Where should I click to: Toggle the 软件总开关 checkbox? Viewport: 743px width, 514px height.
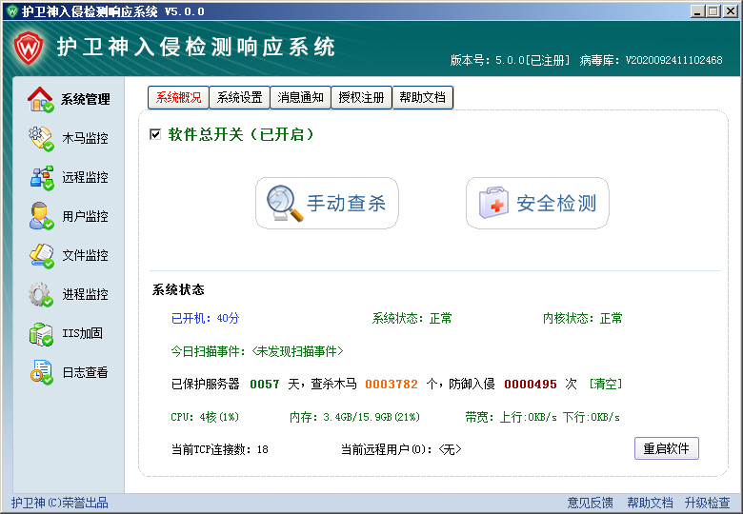click(155, 135)
